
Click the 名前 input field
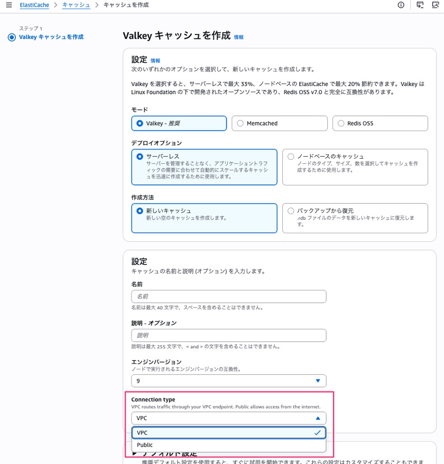229,297
